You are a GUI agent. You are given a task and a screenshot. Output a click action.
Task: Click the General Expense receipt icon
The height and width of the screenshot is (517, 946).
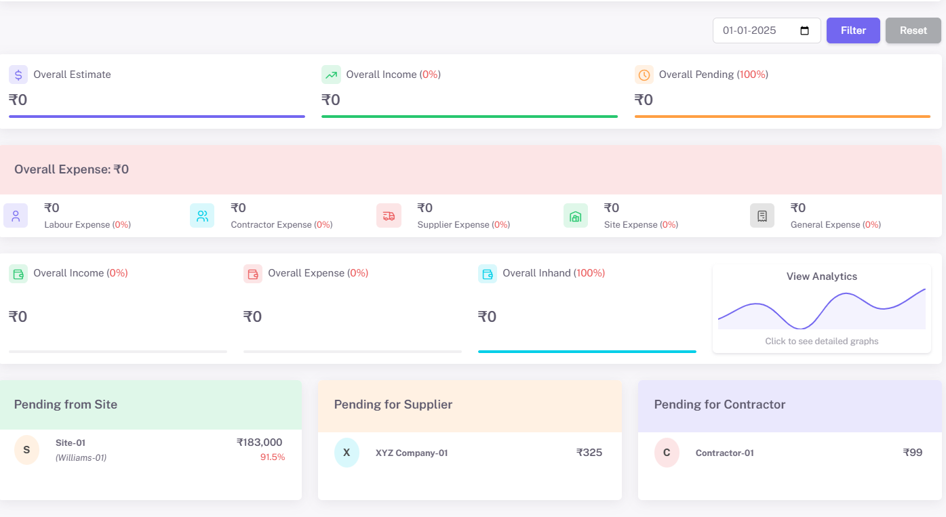pyautogui.click(x=762, y=215)
